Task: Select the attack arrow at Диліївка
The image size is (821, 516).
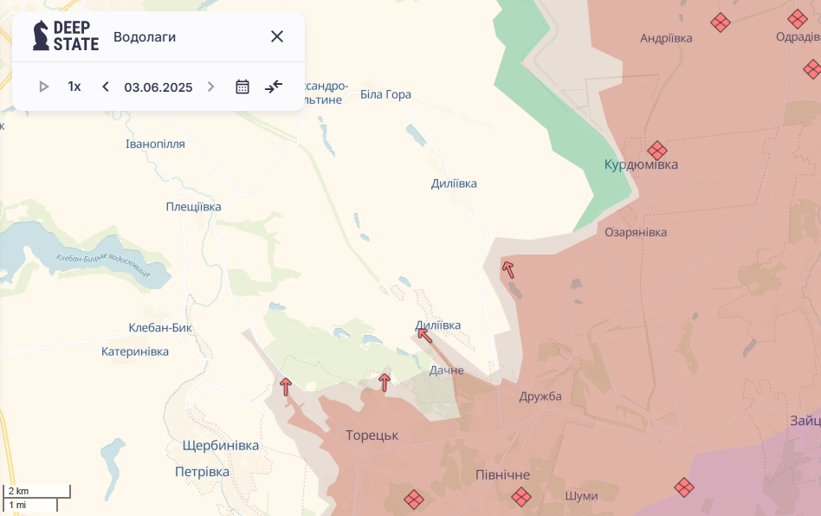Action: coord(424,335)
